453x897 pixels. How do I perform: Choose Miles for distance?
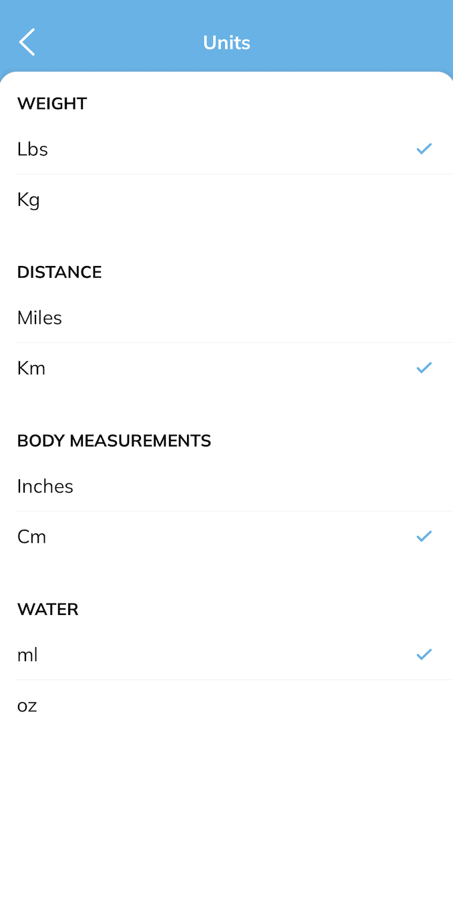[39, 317]
